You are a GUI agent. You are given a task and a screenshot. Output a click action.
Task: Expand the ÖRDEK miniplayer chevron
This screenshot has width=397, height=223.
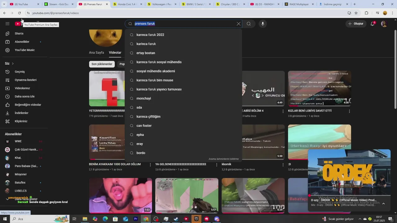coord(383,203)
